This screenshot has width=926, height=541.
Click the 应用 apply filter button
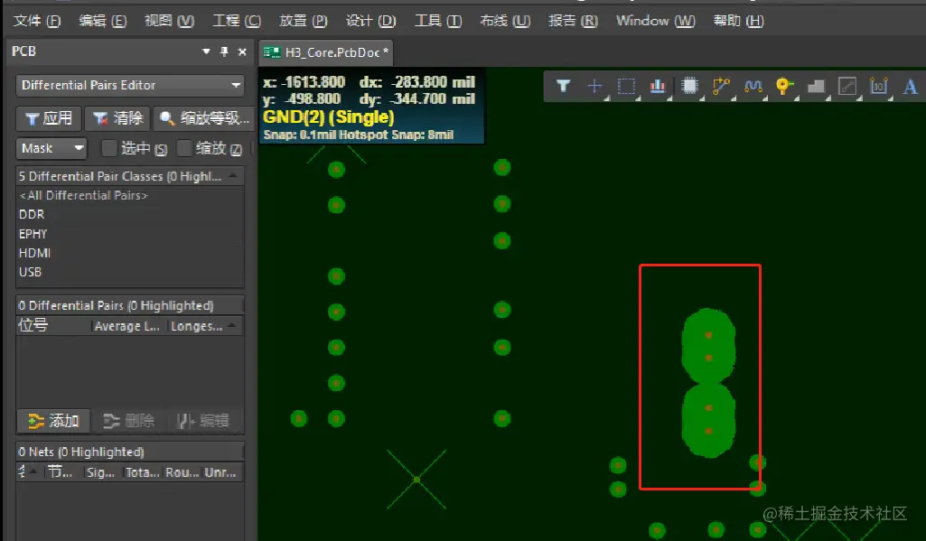point(49,118)
